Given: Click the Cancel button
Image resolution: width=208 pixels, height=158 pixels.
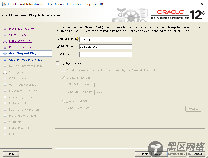Looking at the screenshot, I should coord(197,154).
